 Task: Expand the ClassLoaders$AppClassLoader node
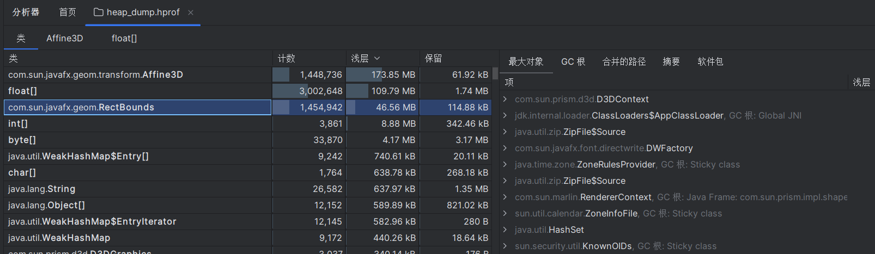[x=505, y=115]
